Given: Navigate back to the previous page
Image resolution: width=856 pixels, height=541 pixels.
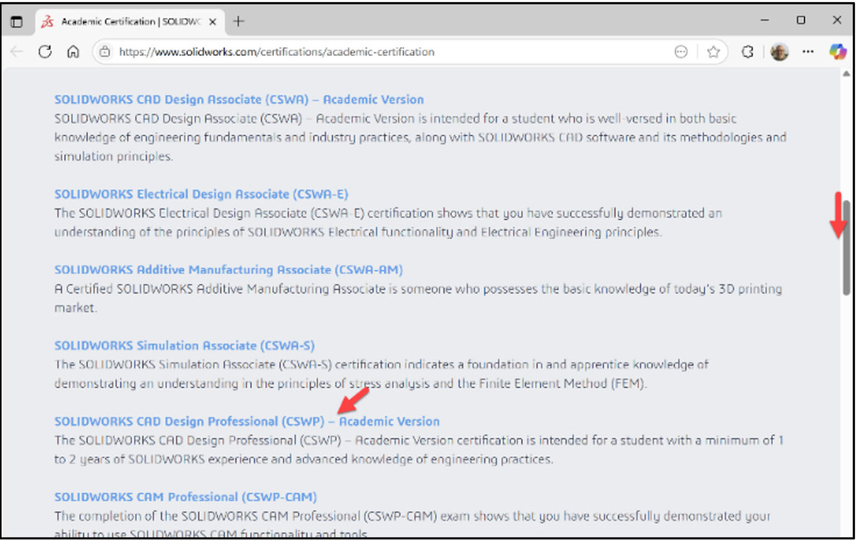Looking at the screenshot, I should tap(16, 52).
